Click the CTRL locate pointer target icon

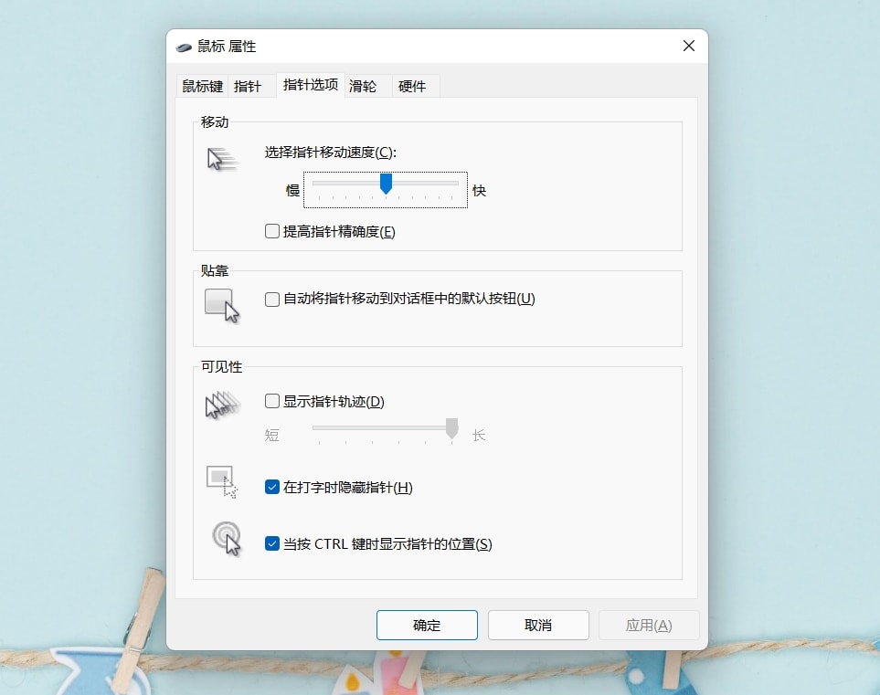pos(227,539)
